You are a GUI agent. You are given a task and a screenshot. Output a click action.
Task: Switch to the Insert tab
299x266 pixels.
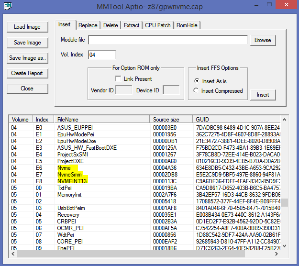65,24
